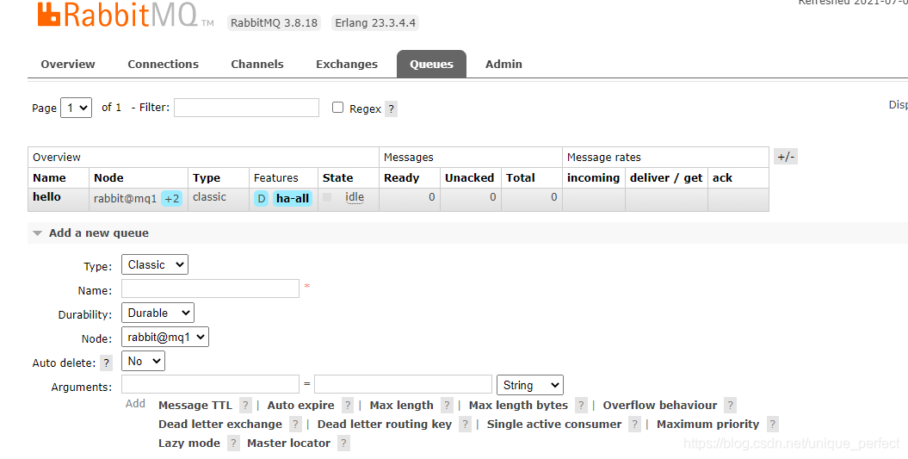This screenshot has height=459, width=908.
Task: Click the Max length argument shortcut
Action: (x=401, y=406)
